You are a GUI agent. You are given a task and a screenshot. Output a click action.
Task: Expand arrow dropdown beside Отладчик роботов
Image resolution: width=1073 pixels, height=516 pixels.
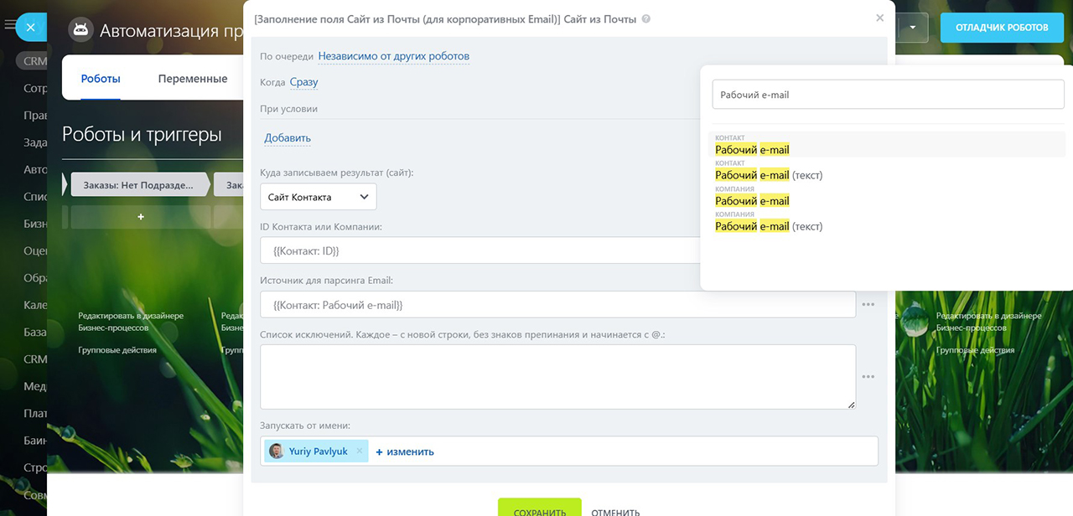tap(913, 27)
